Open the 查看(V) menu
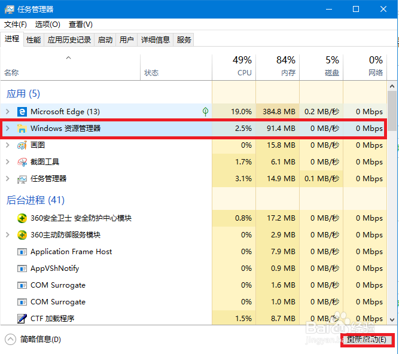 pyautogui.click(x=80, y=25)
